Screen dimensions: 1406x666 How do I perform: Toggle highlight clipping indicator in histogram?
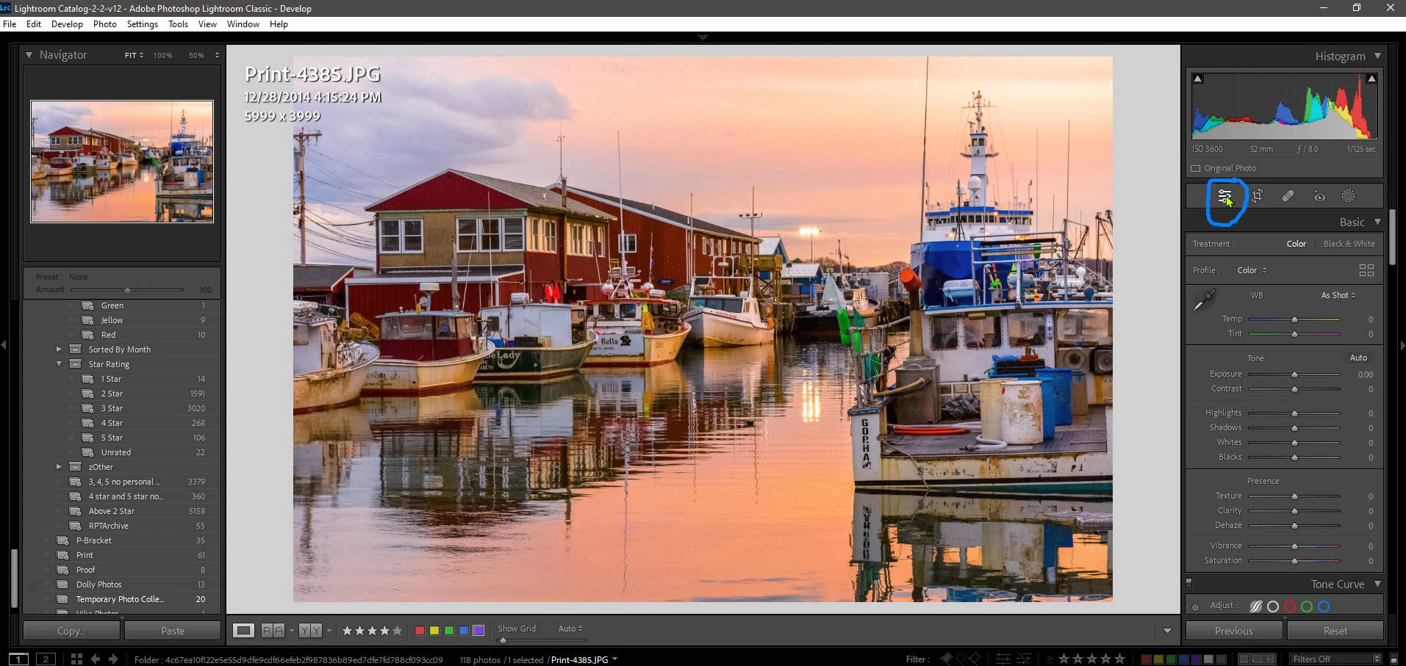point(1371,79)
